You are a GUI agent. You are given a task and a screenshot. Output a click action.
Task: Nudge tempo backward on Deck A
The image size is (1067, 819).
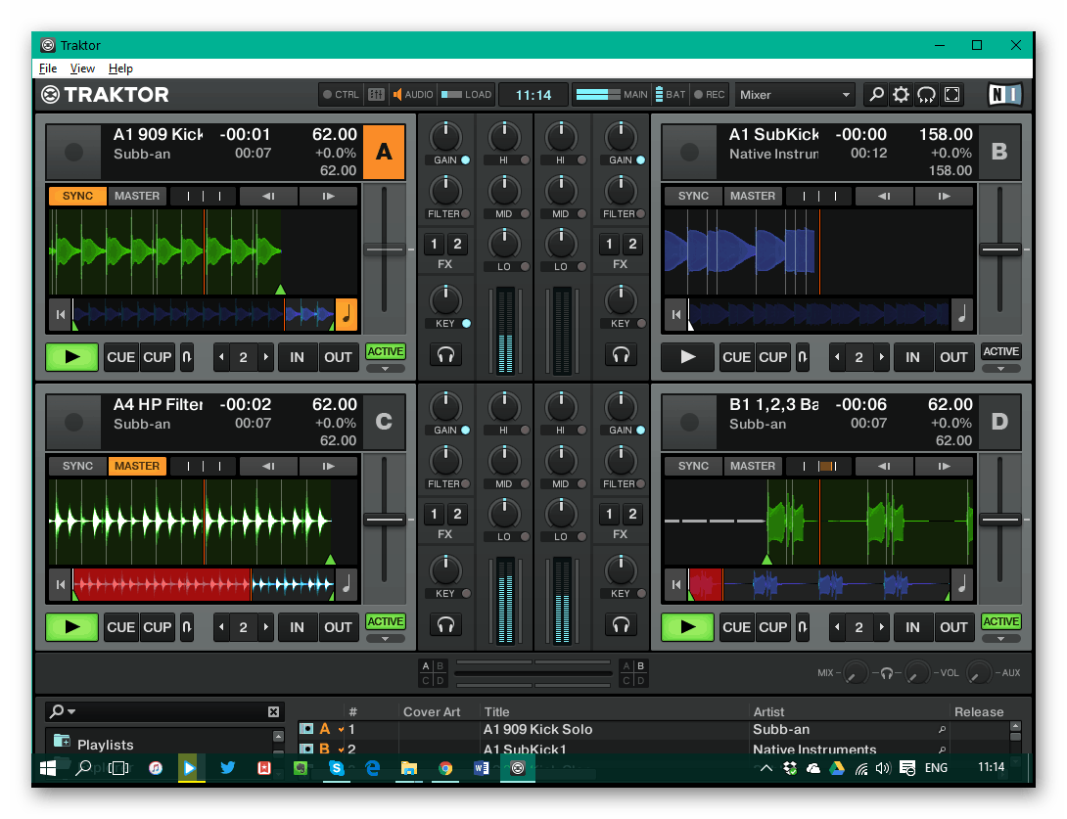[269, 196]
